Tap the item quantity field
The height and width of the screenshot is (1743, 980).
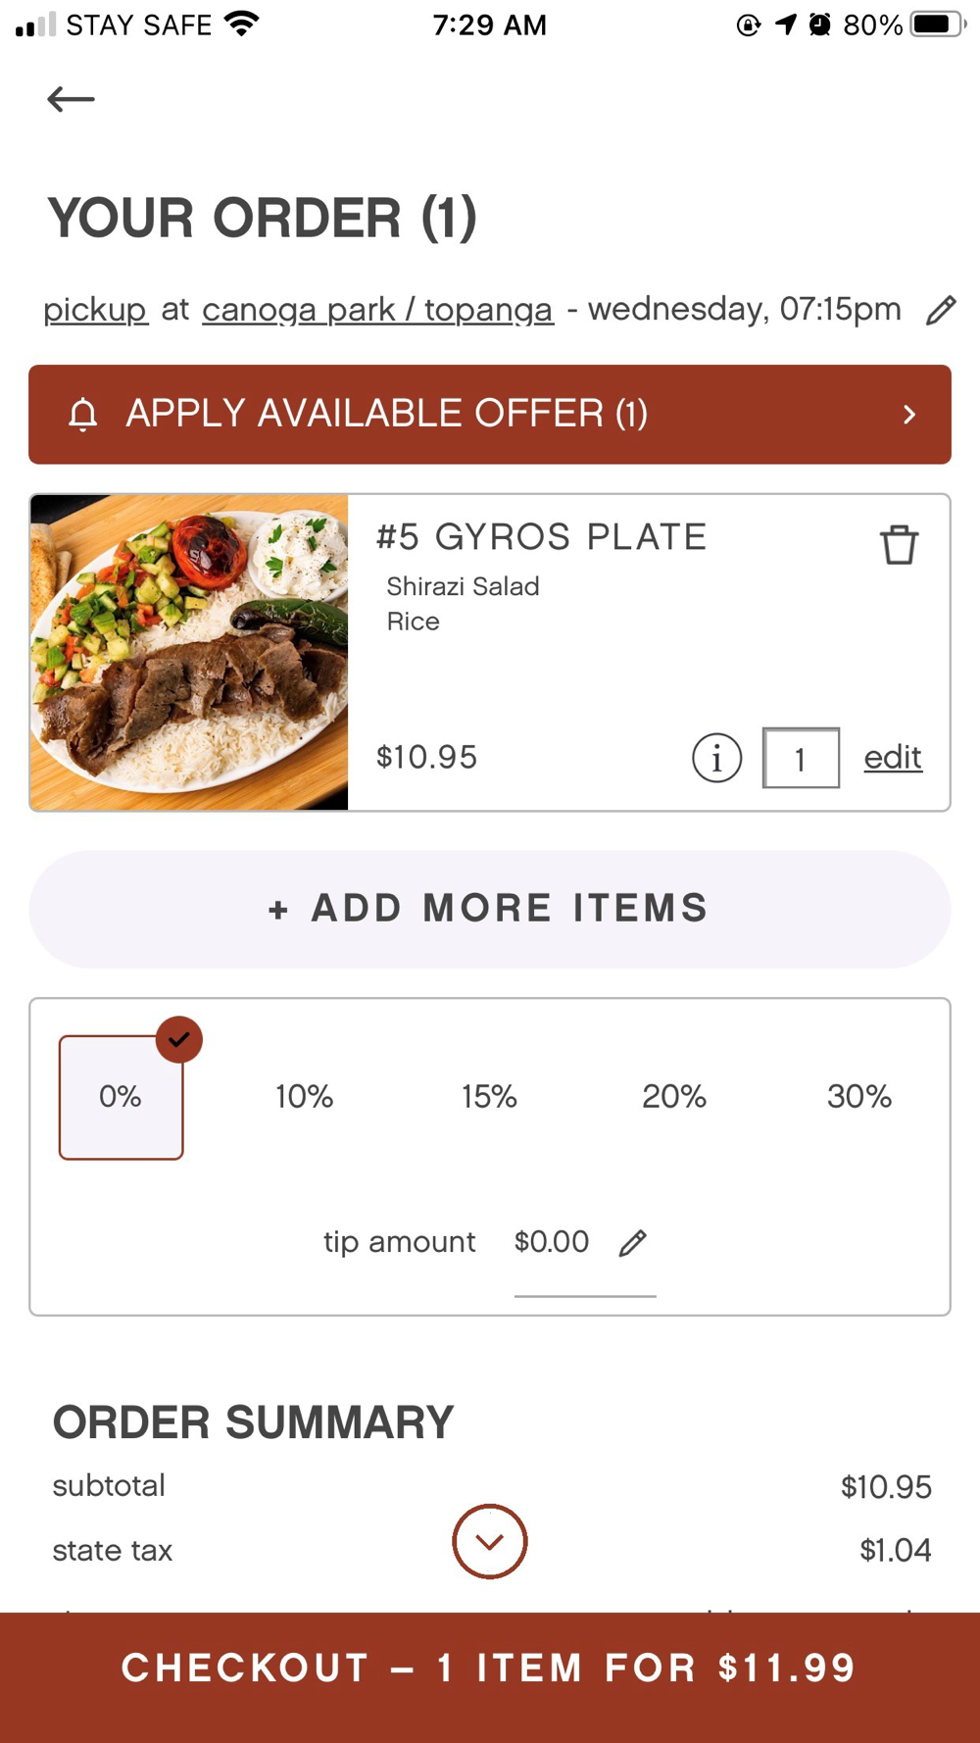[801, 758]
